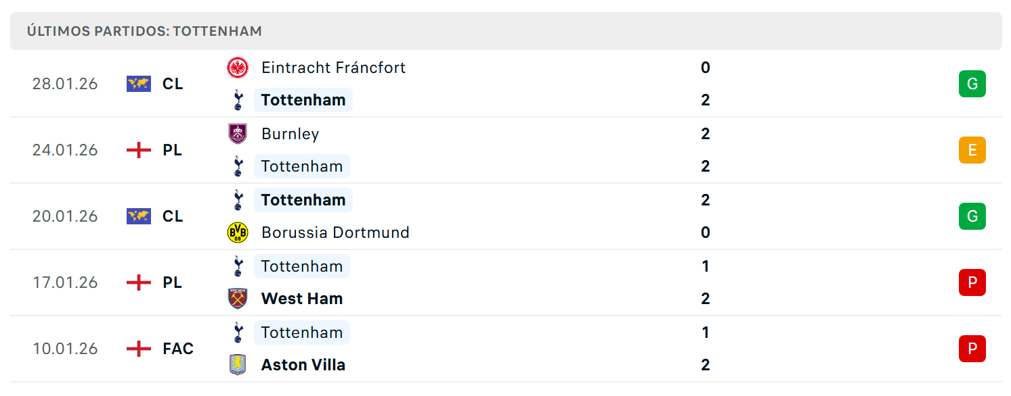Click the England flag beside FAC
Viewport: 1011px width, 396px height.
(x=139, y=349)
